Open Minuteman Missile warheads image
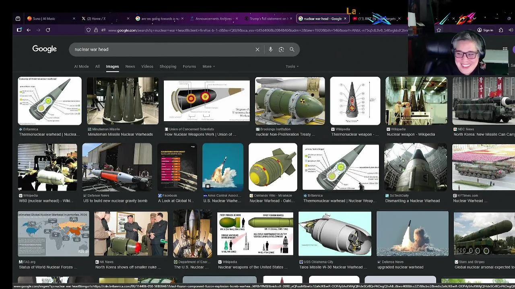Image resolution: width=515 pixels, height=289 pixels. coord(122,101)
